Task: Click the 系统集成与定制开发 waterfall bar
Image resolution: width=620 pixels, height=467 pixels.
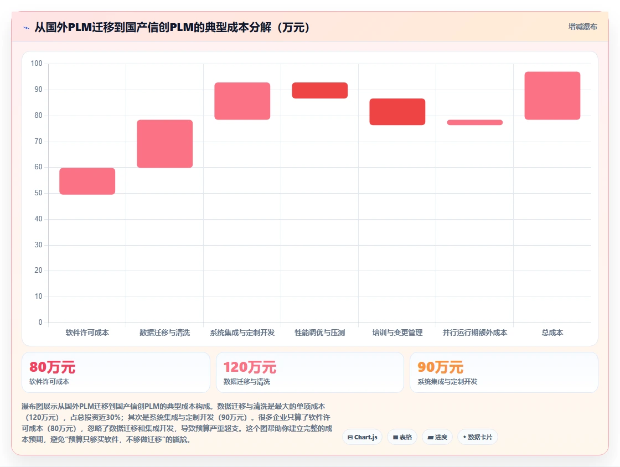Action: (x=242, y=101)
